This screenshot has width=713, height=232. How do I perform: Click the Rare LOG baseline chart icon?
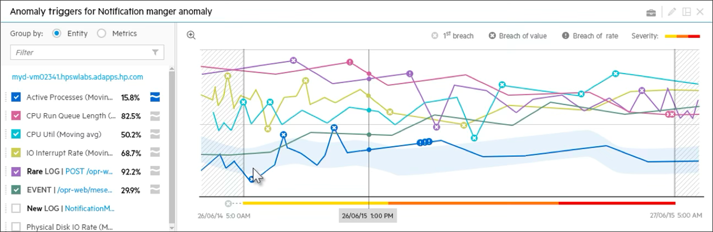pyautogui.click(x=155, y=172)
